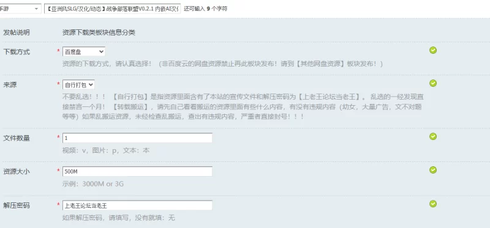
Task: Click the 文件数量 label
Action: coord(17,138)
